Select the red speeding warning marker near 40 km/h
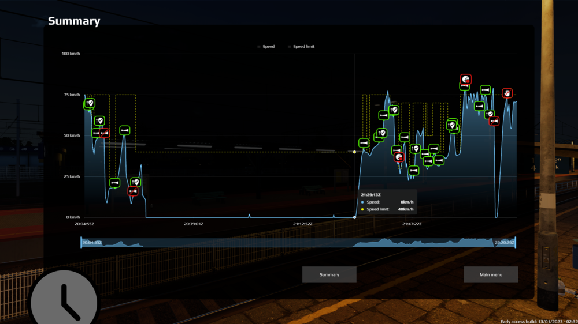The width and height of the screenshot is (578, 324). (x=398, y=157)
